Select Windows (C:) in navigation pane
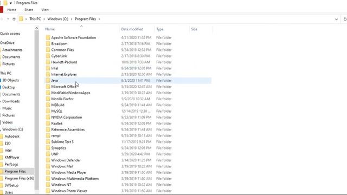 click(12, 129)
